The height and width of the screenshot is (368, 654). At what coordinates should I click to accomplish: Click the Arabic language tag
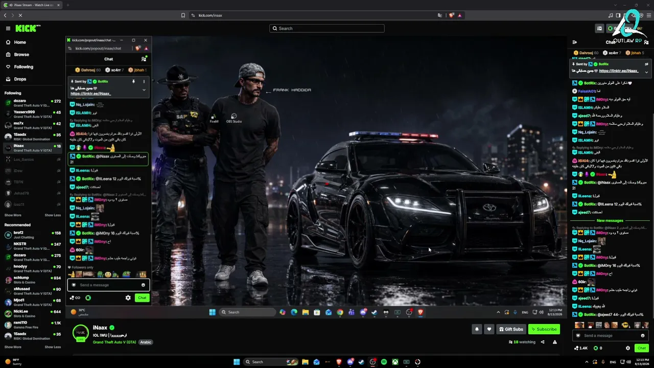pos(146,342)
